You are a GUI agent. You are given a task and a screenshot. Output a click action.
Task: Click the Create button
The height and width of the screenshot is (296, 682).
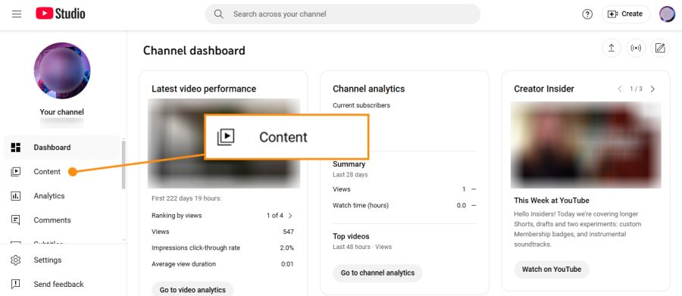pyautogui.click(x=626, y=14)
